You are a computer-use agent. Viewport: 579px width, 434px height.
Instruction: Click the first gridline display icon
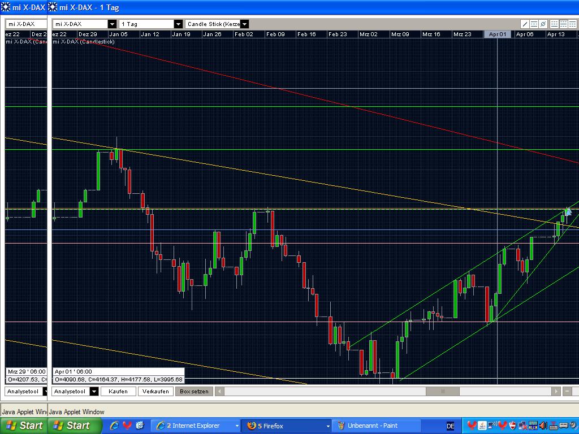tap(554, 24)
